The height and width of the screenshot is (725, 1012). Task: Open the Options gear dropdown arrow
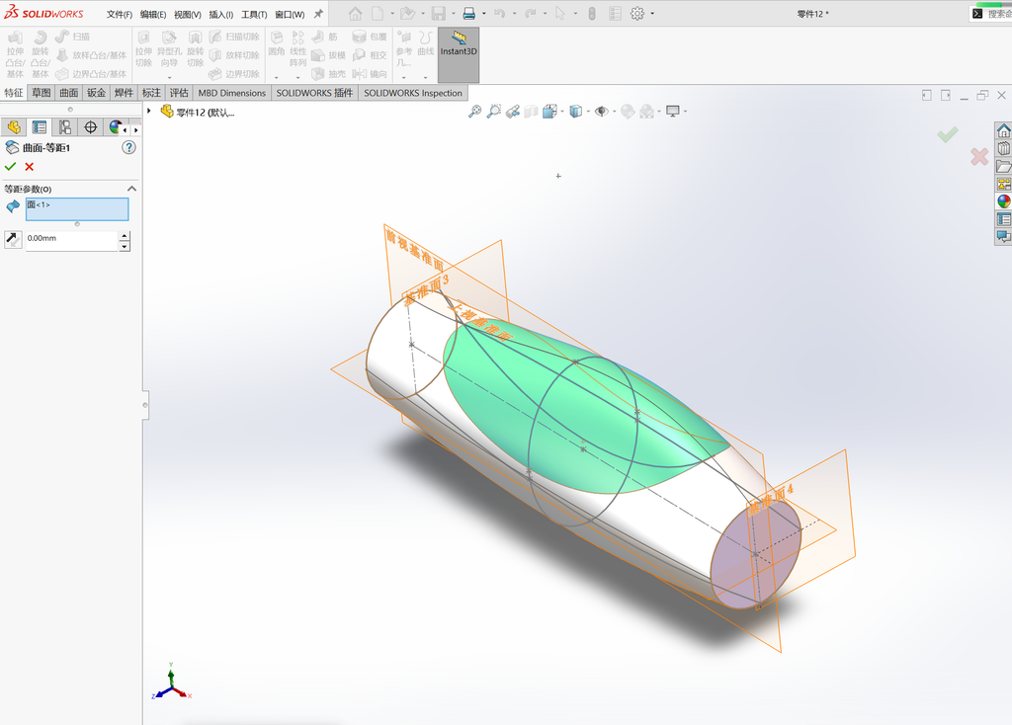[x=652, y=14]
